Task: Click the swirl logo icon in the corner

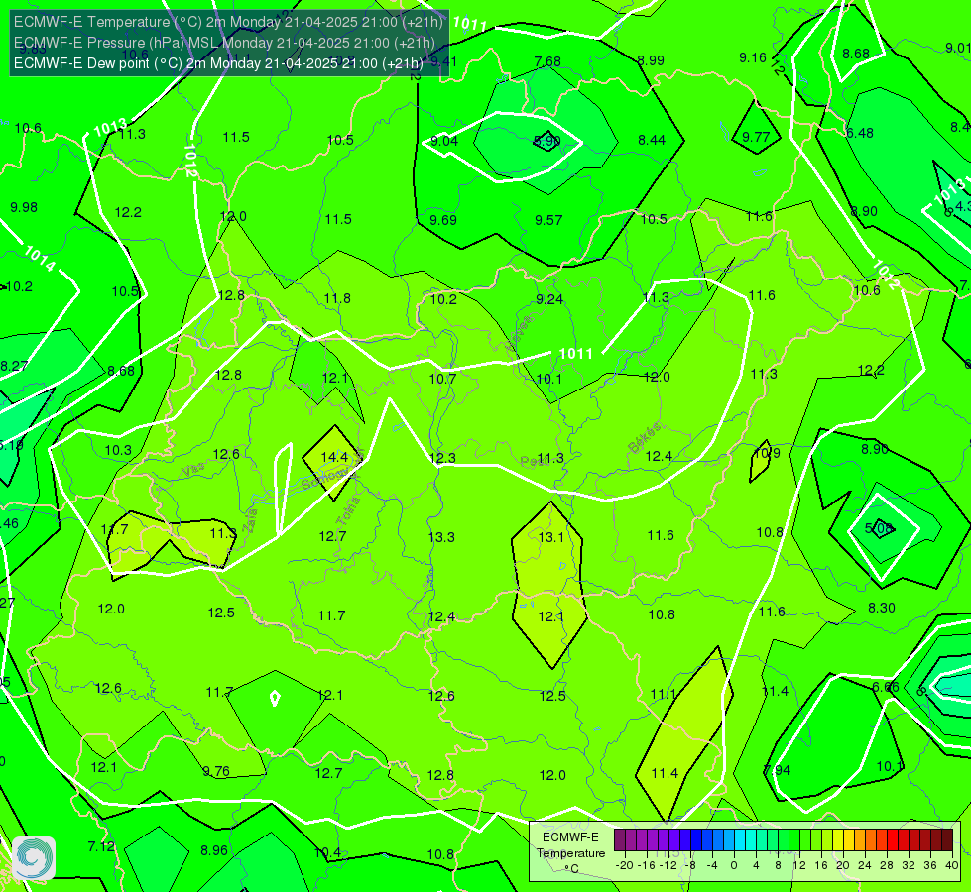Action: coord(34,858)
